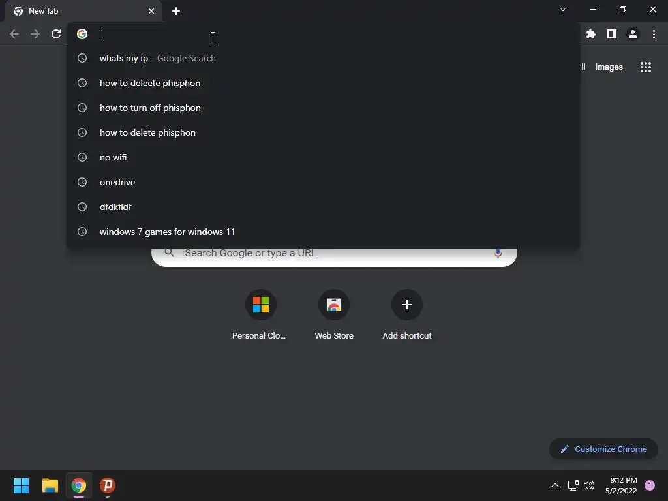This screenshot has width=668, height=501.
Task: Click the network status tray icon
Action: point(573,485)
